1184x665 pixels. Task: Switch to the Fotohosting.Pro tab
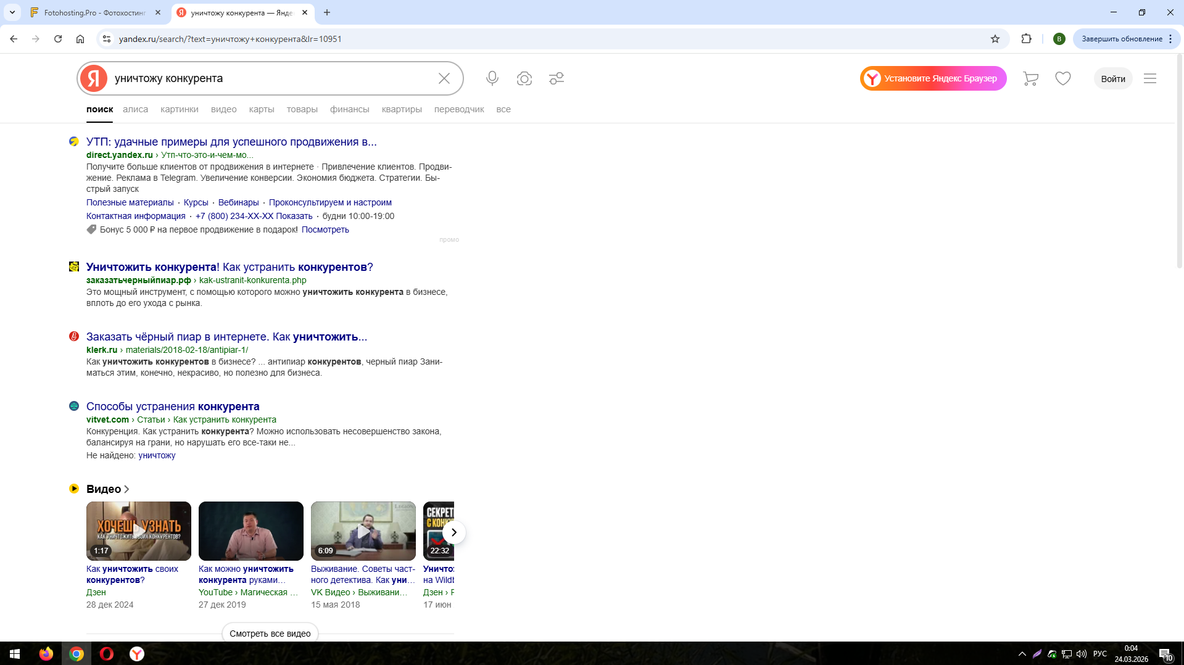(95, 12)
